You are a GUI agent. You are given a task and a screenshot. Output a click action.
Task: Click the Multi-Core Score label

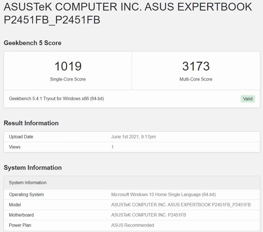click(x=196, y=79)
